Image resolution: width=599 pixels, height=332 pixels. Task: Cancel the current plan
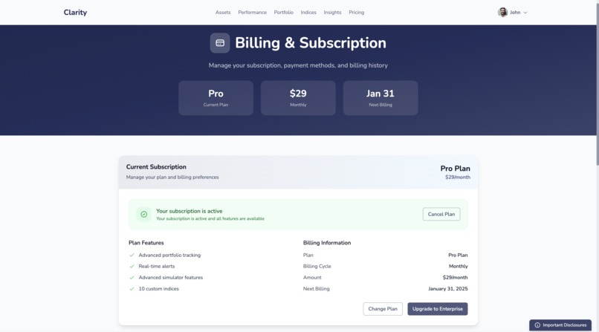(x=441, y=214)
